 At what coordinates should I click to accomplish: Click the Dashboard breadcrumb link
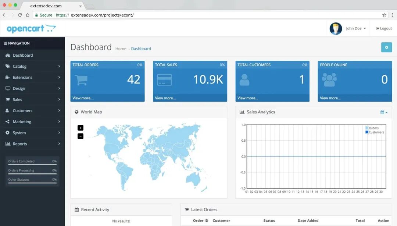click(141, 49)
